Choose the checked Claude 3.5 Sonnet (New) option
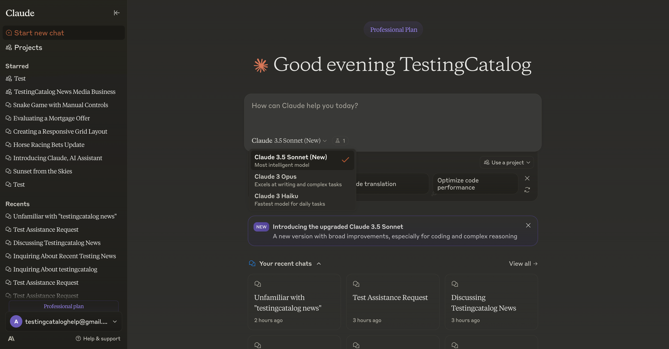 (302, 161)
